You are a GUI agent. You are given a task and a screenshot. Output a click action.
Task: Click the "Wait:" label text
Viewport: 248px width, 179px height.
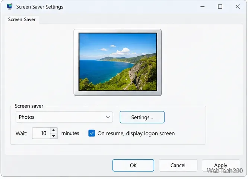point(21,134)
